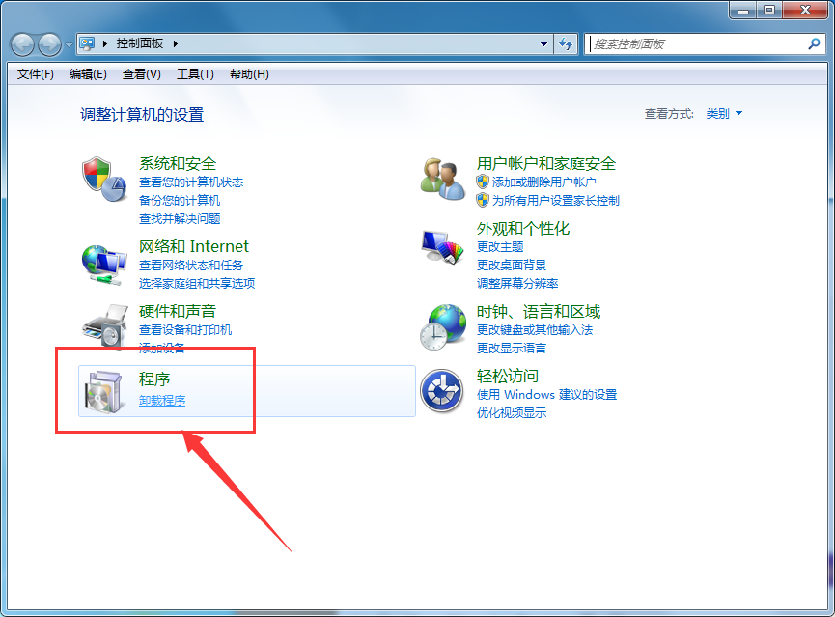The width and height of the screenshot is (835, 617).
Task: Open 时钟、语言和区域 heading
Action: pyautogui.click(x=539, y=311)
